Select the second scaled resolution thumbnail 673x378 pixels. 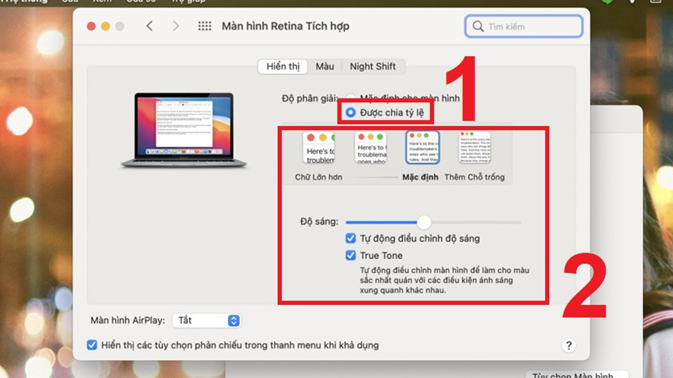click(x=371, y=147)
